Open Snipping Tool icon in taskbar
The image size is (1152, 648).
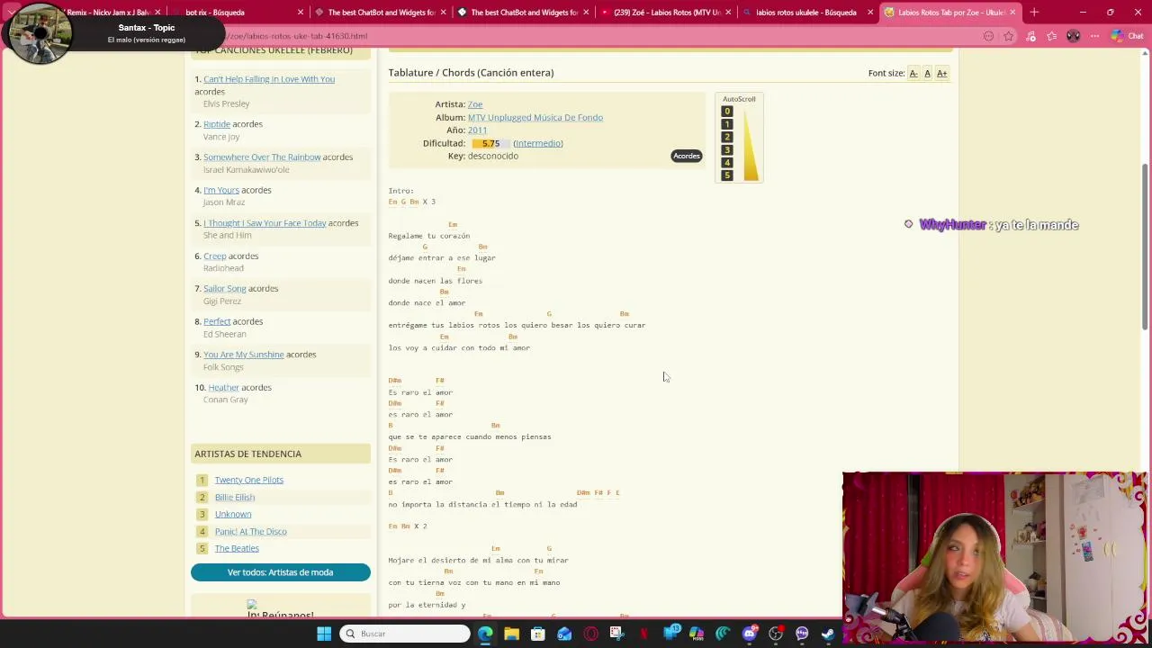click(616, 634)
